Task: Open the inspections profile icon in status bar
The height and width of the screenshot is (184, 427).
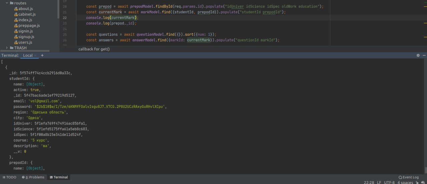Action: coord(423,183)
